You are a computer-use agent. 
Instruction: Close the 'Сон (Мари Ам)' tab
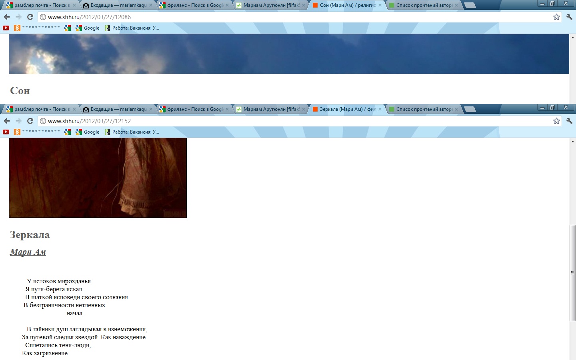380,5
